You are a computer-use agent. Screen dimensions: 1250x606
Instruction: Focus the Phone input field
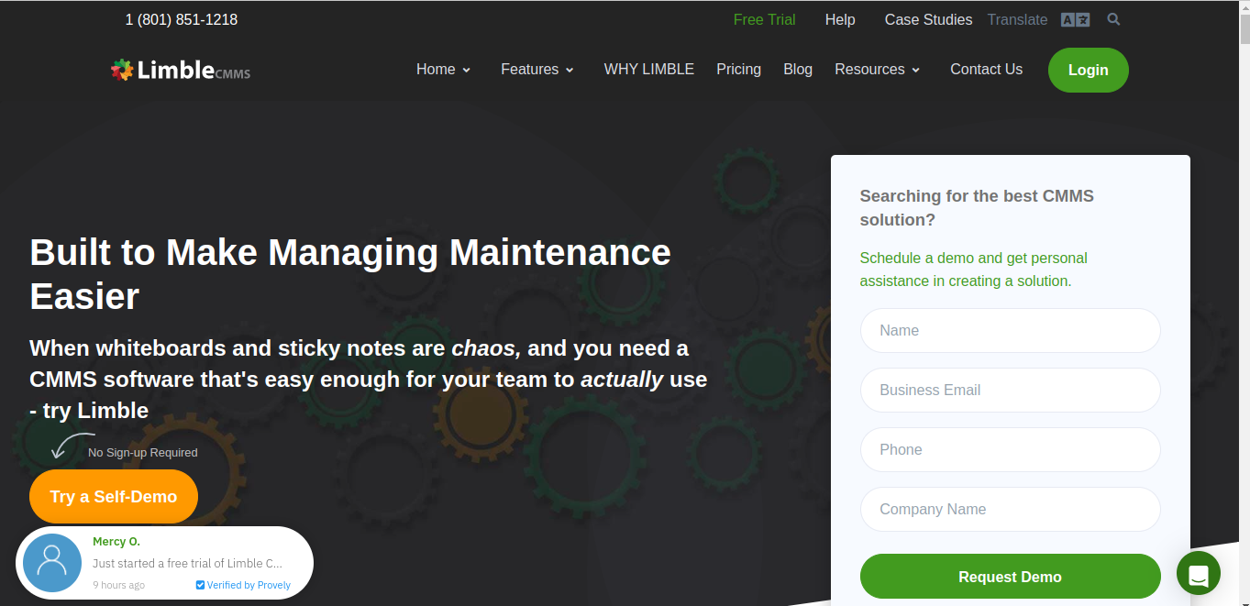pos(1011,449)
